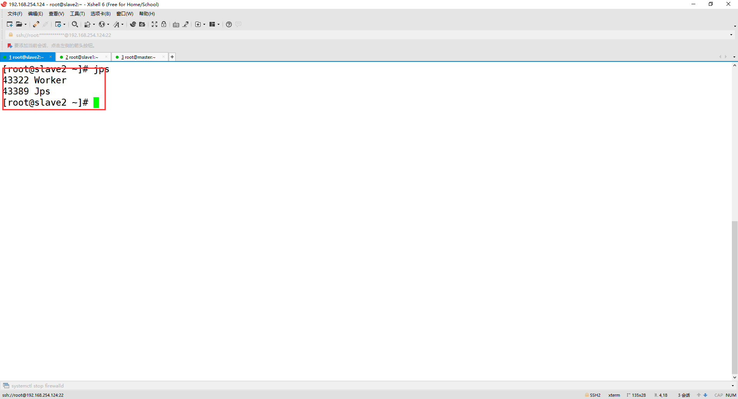Click the compose bar icon

[x=6, y=386]
